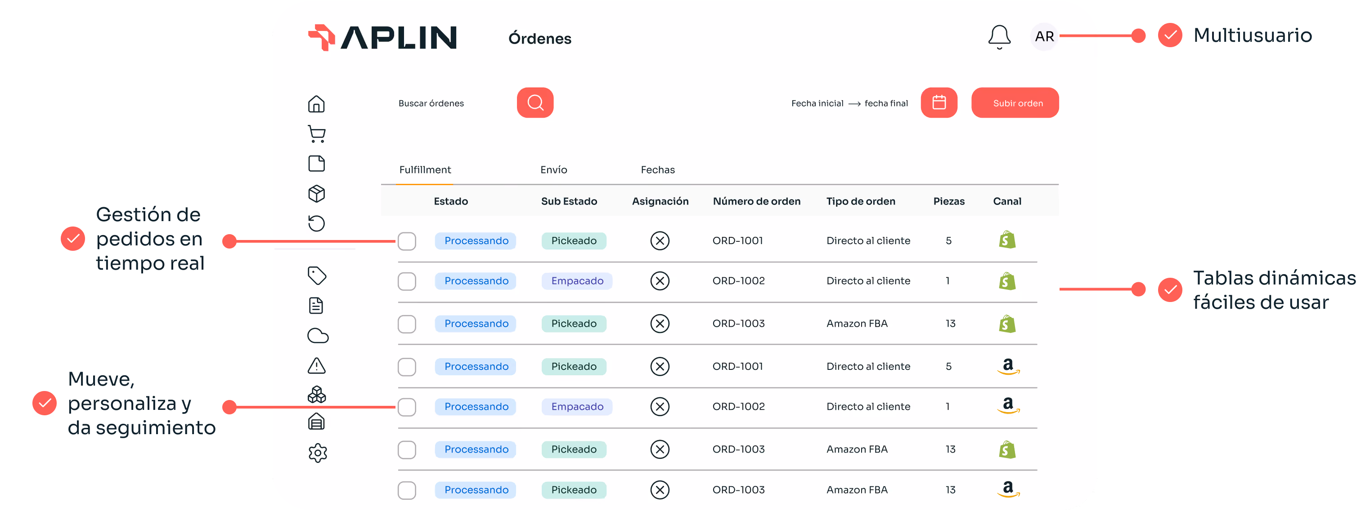Click the Asignación column header

click(660, 201)
